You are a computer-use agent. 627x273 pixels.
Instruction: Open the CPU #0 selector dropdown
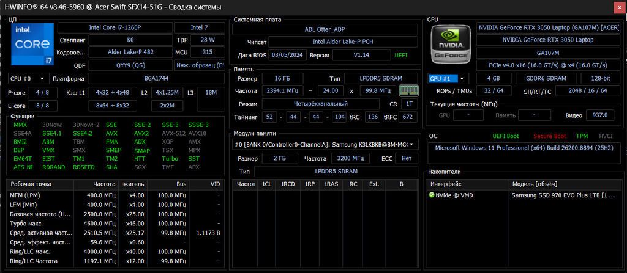[28, 79]
